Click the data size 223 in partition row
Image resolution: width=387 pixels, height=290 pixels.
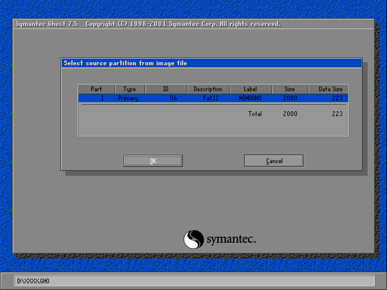coord(337,98)
